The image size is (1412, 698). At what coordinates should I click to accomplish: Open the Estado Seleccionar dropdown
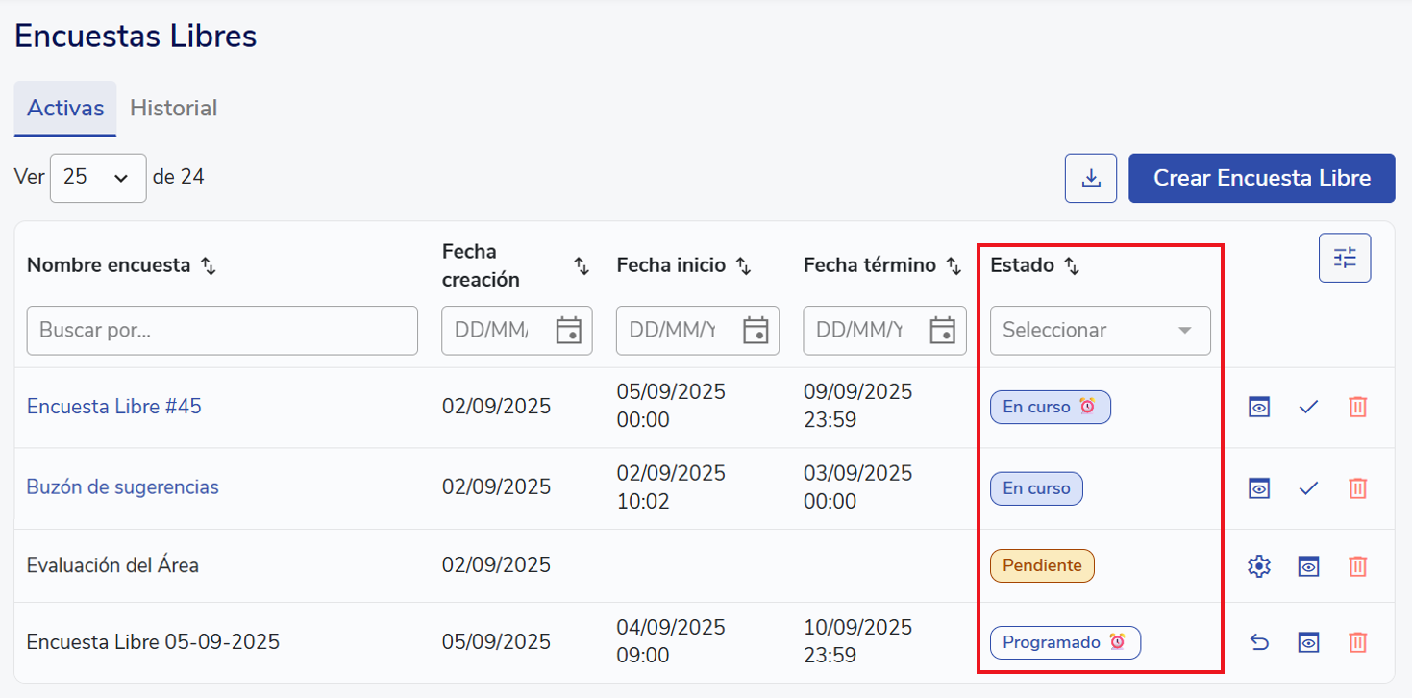coord(1100,331)
